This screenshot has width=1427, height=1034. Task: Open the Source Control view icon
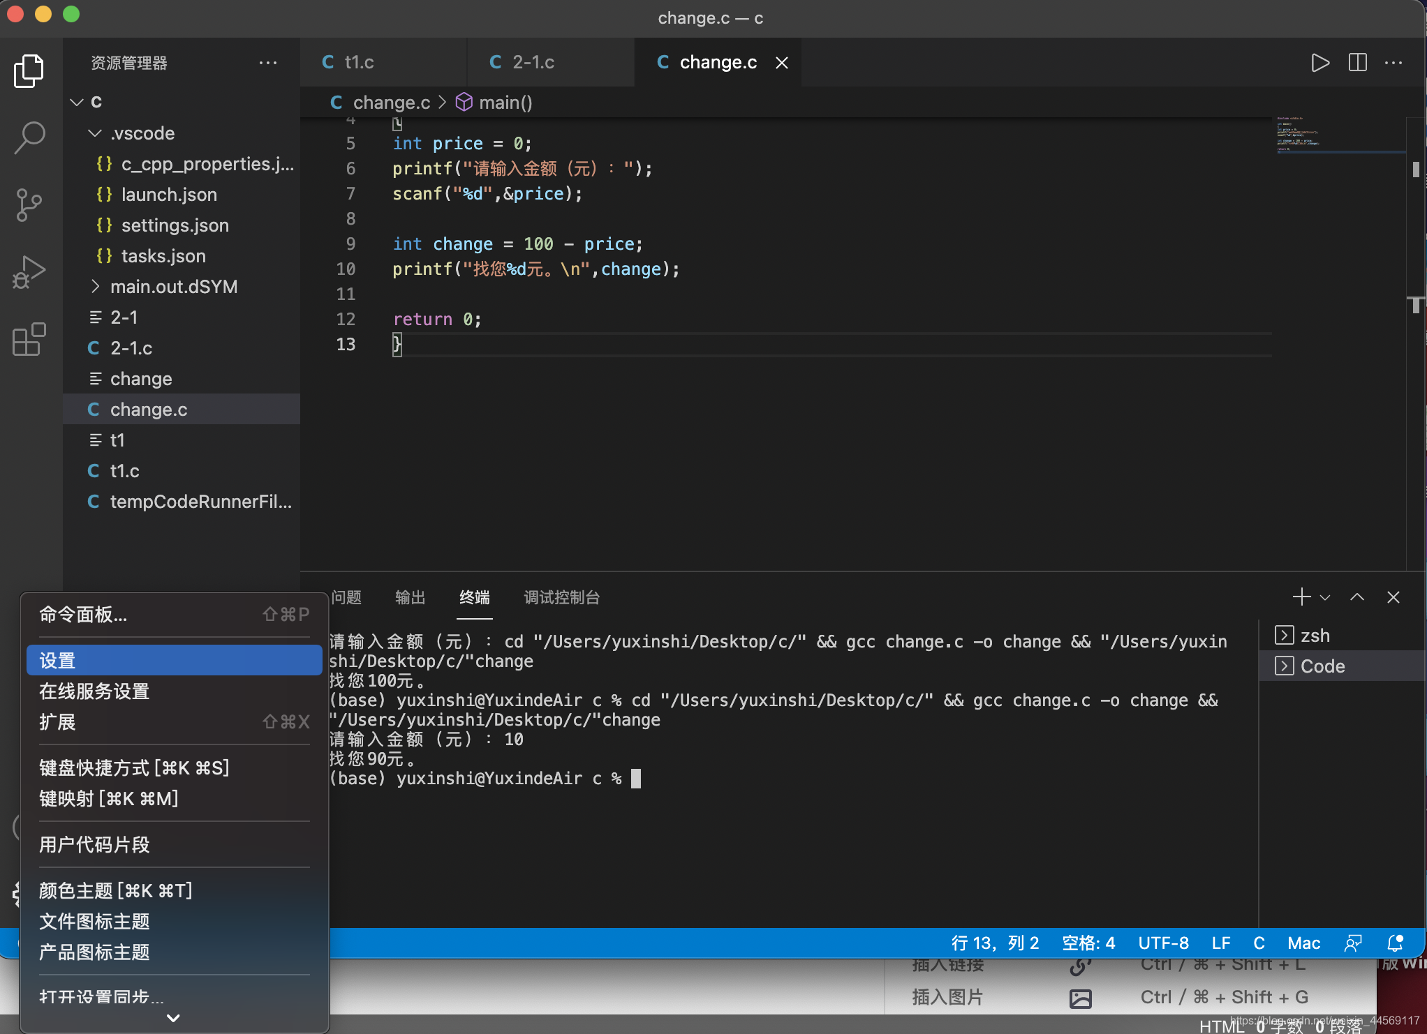click(x=29, y=204)
